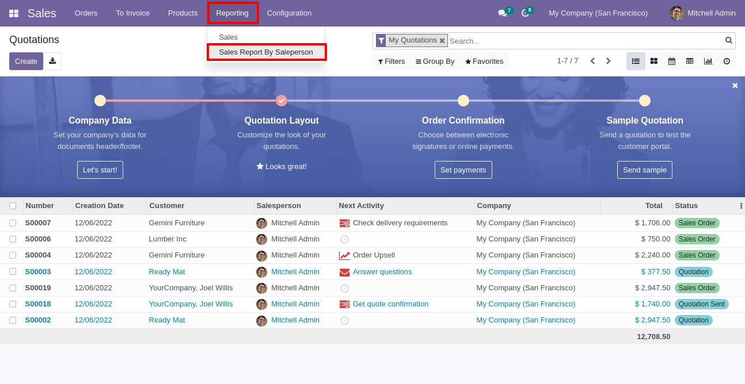This screenshot has height=384, width=745.
Task: Click the filter funnel icon in search facet
Action: [x=381, y=41]
